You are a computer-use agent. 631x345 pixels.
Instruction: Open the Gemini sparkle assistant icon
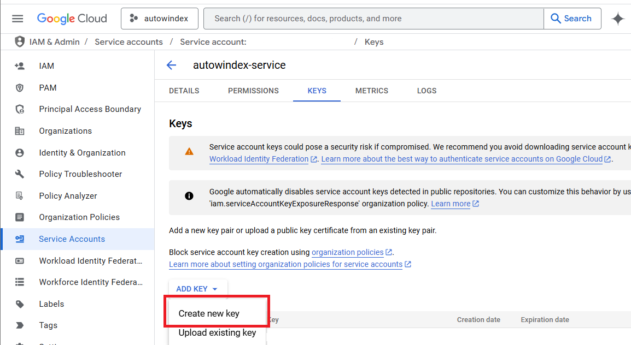point(618,19)
